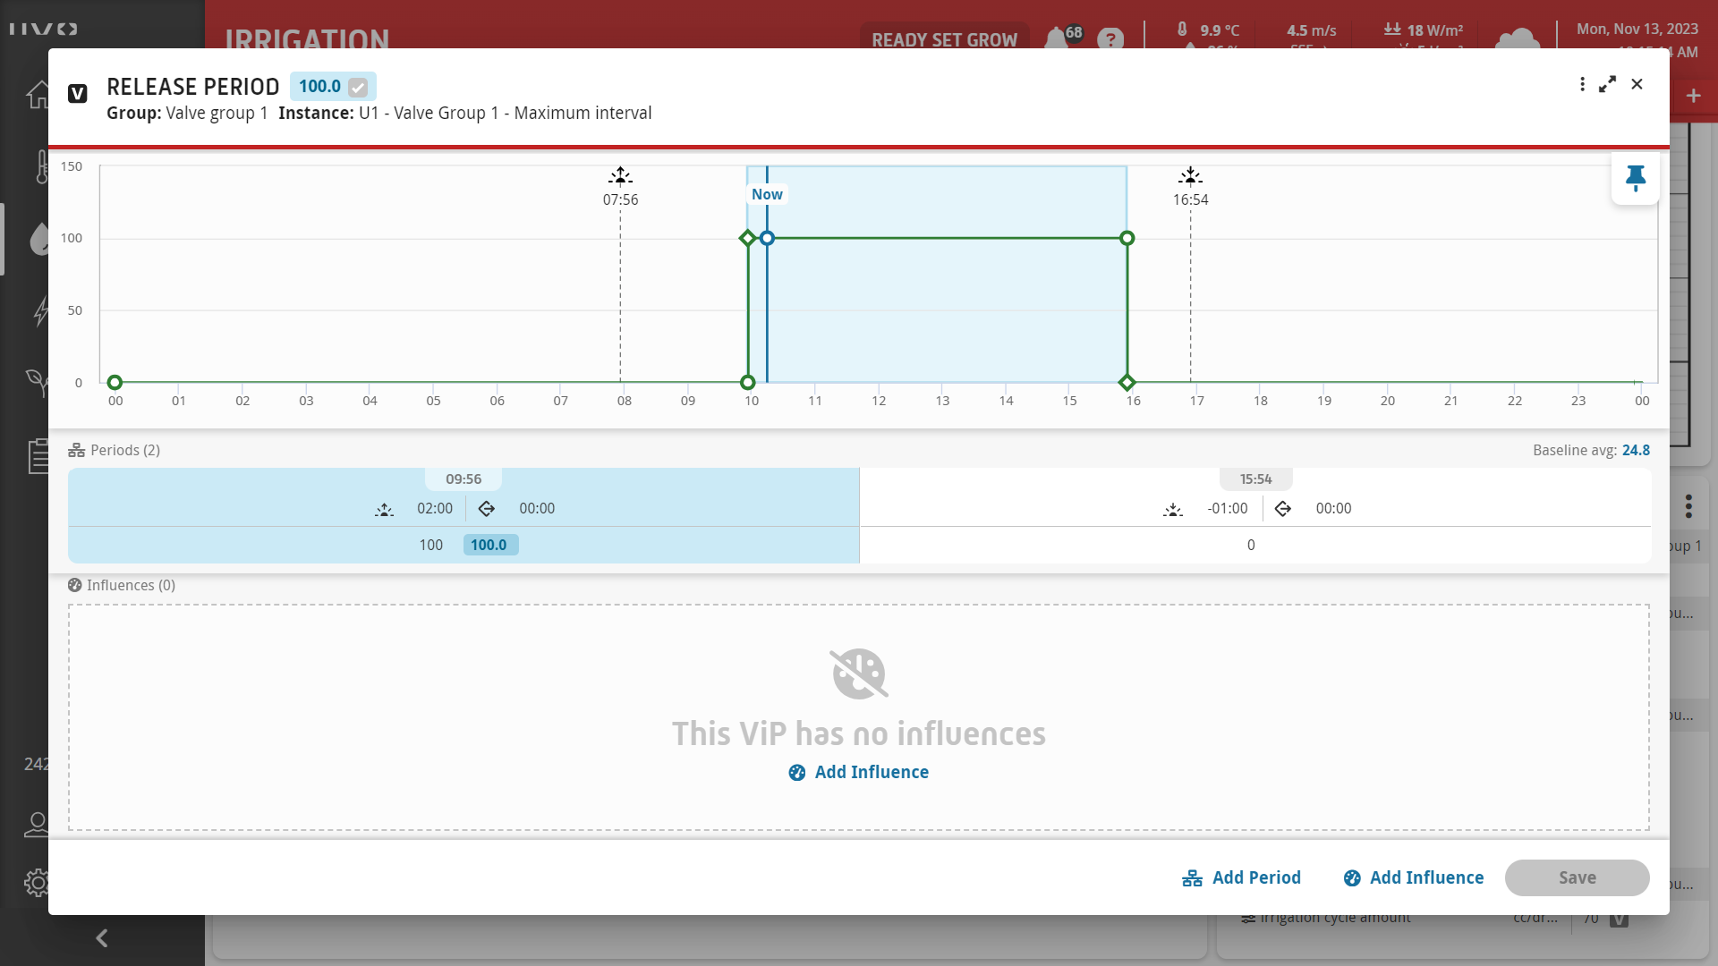Click the Now marker handle on the graph
This screenshot has width=1718, height=966.
point(767,238)
